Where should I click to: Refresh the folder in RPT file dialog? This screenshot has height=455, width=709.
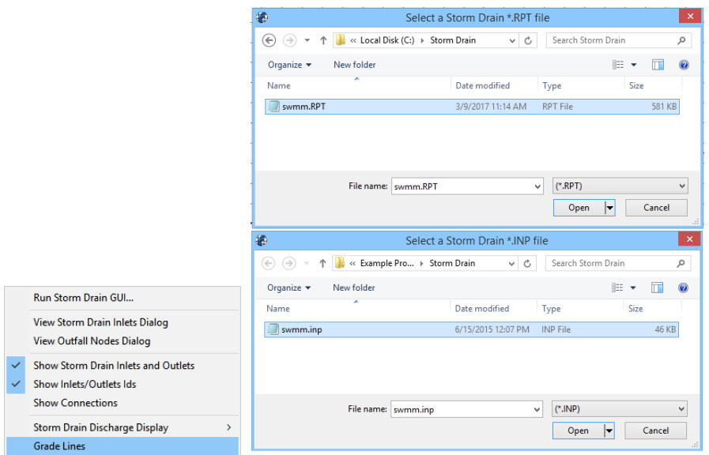click(528, 40)
